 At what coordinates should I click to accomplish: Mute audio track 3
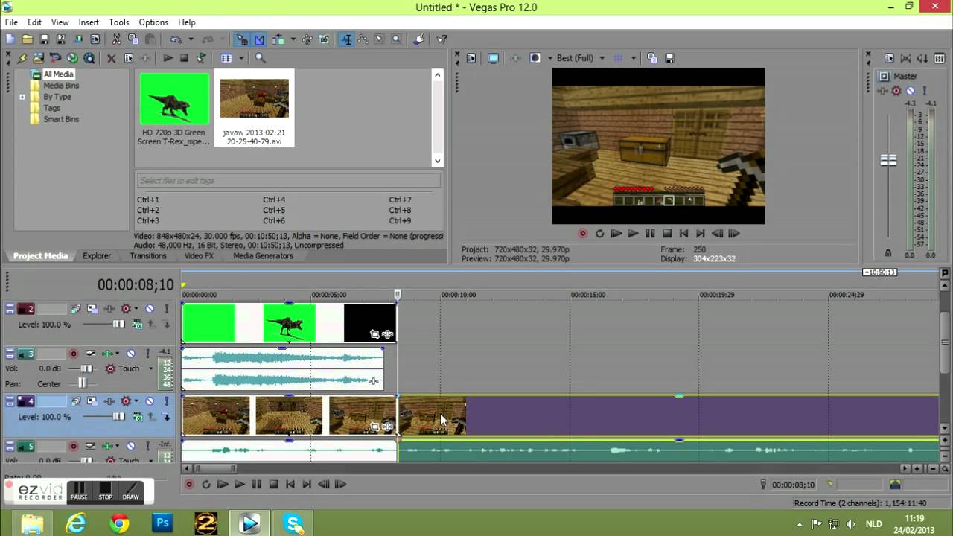131,354
